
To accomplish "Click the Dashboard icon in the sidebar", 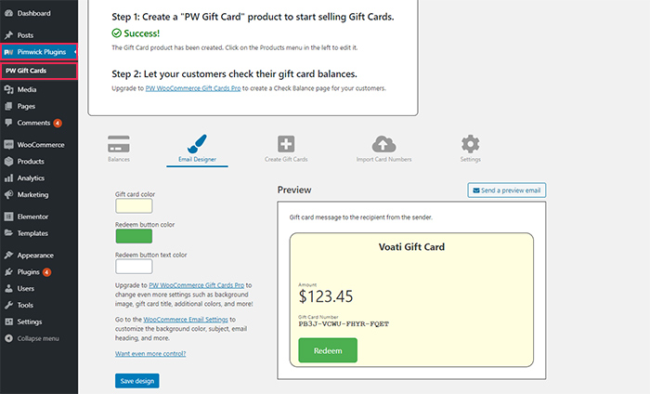I will click(x=8, y=13).
